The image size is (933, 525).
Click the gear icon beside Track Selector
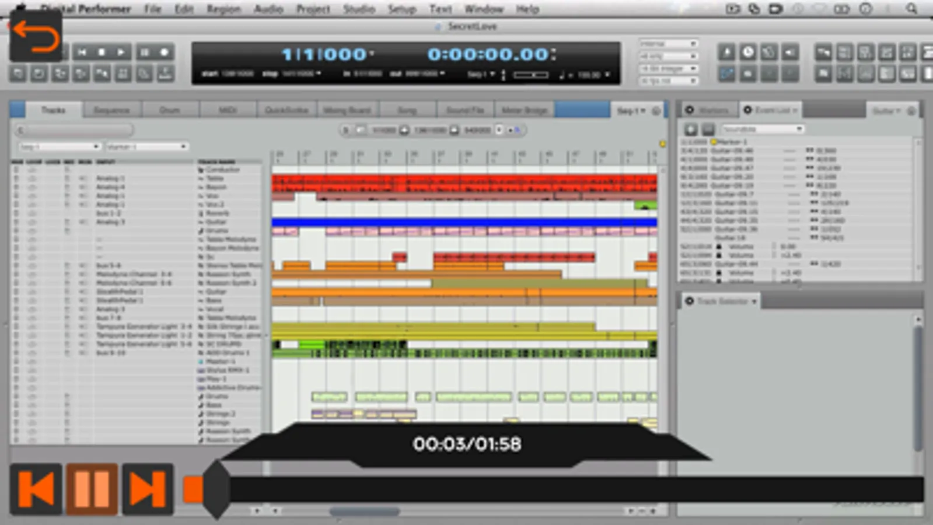690,301
